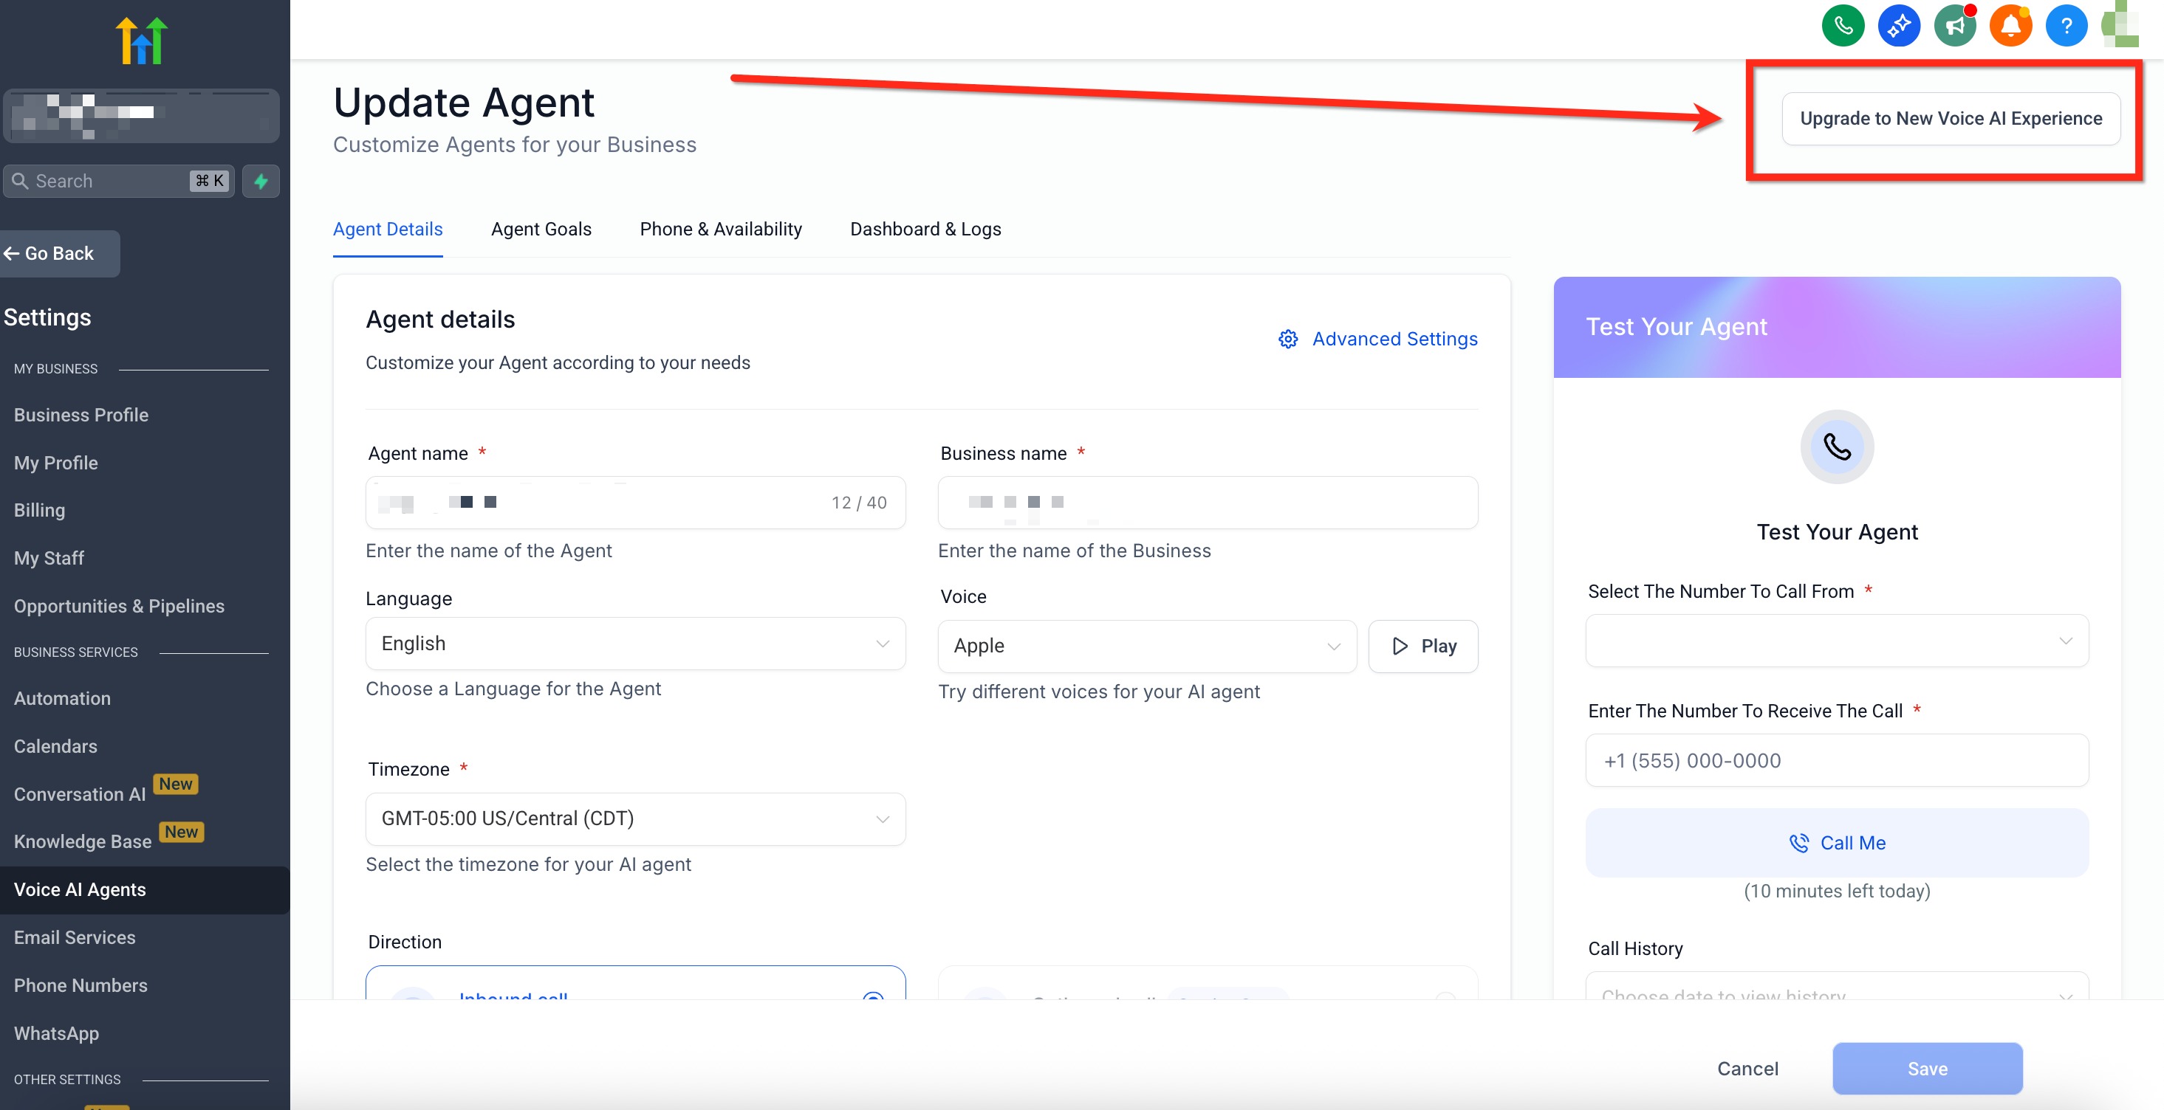2164x1110 pixels.
Task: Click the Advanced Settings gear icon
Action: pyautogui.click(x=1288, y=338)
